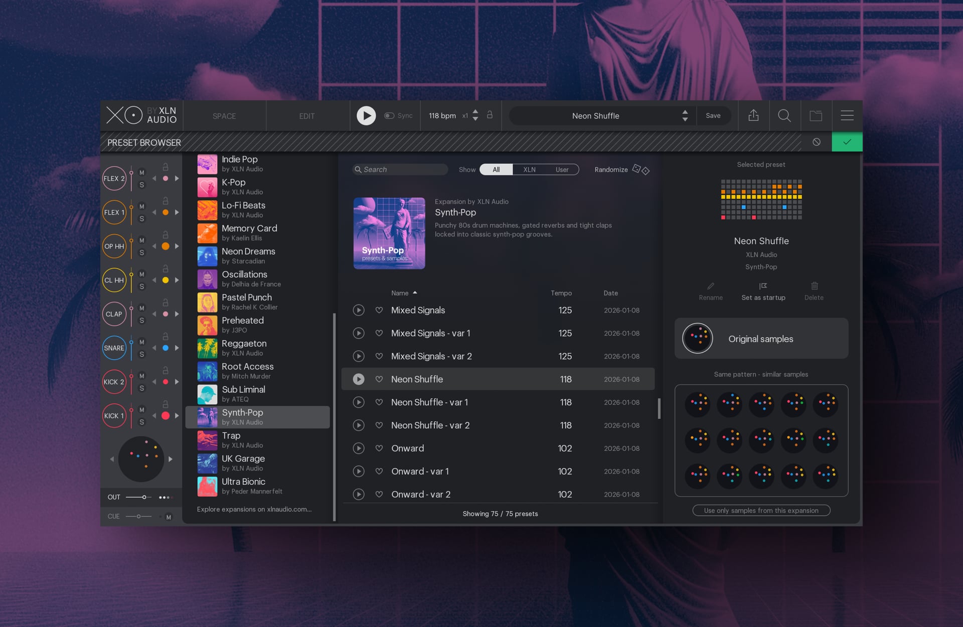Open the hamburger menu in the top right
This screenshot has width=963, height=627.
click(847, 115)
